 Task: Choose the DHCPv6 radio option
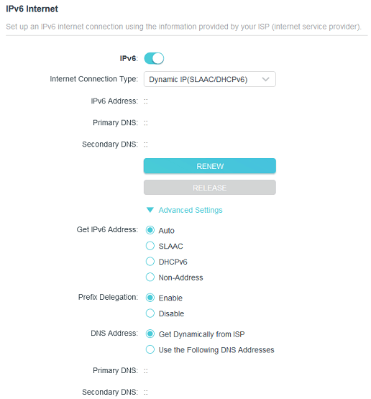coord(150,262)
